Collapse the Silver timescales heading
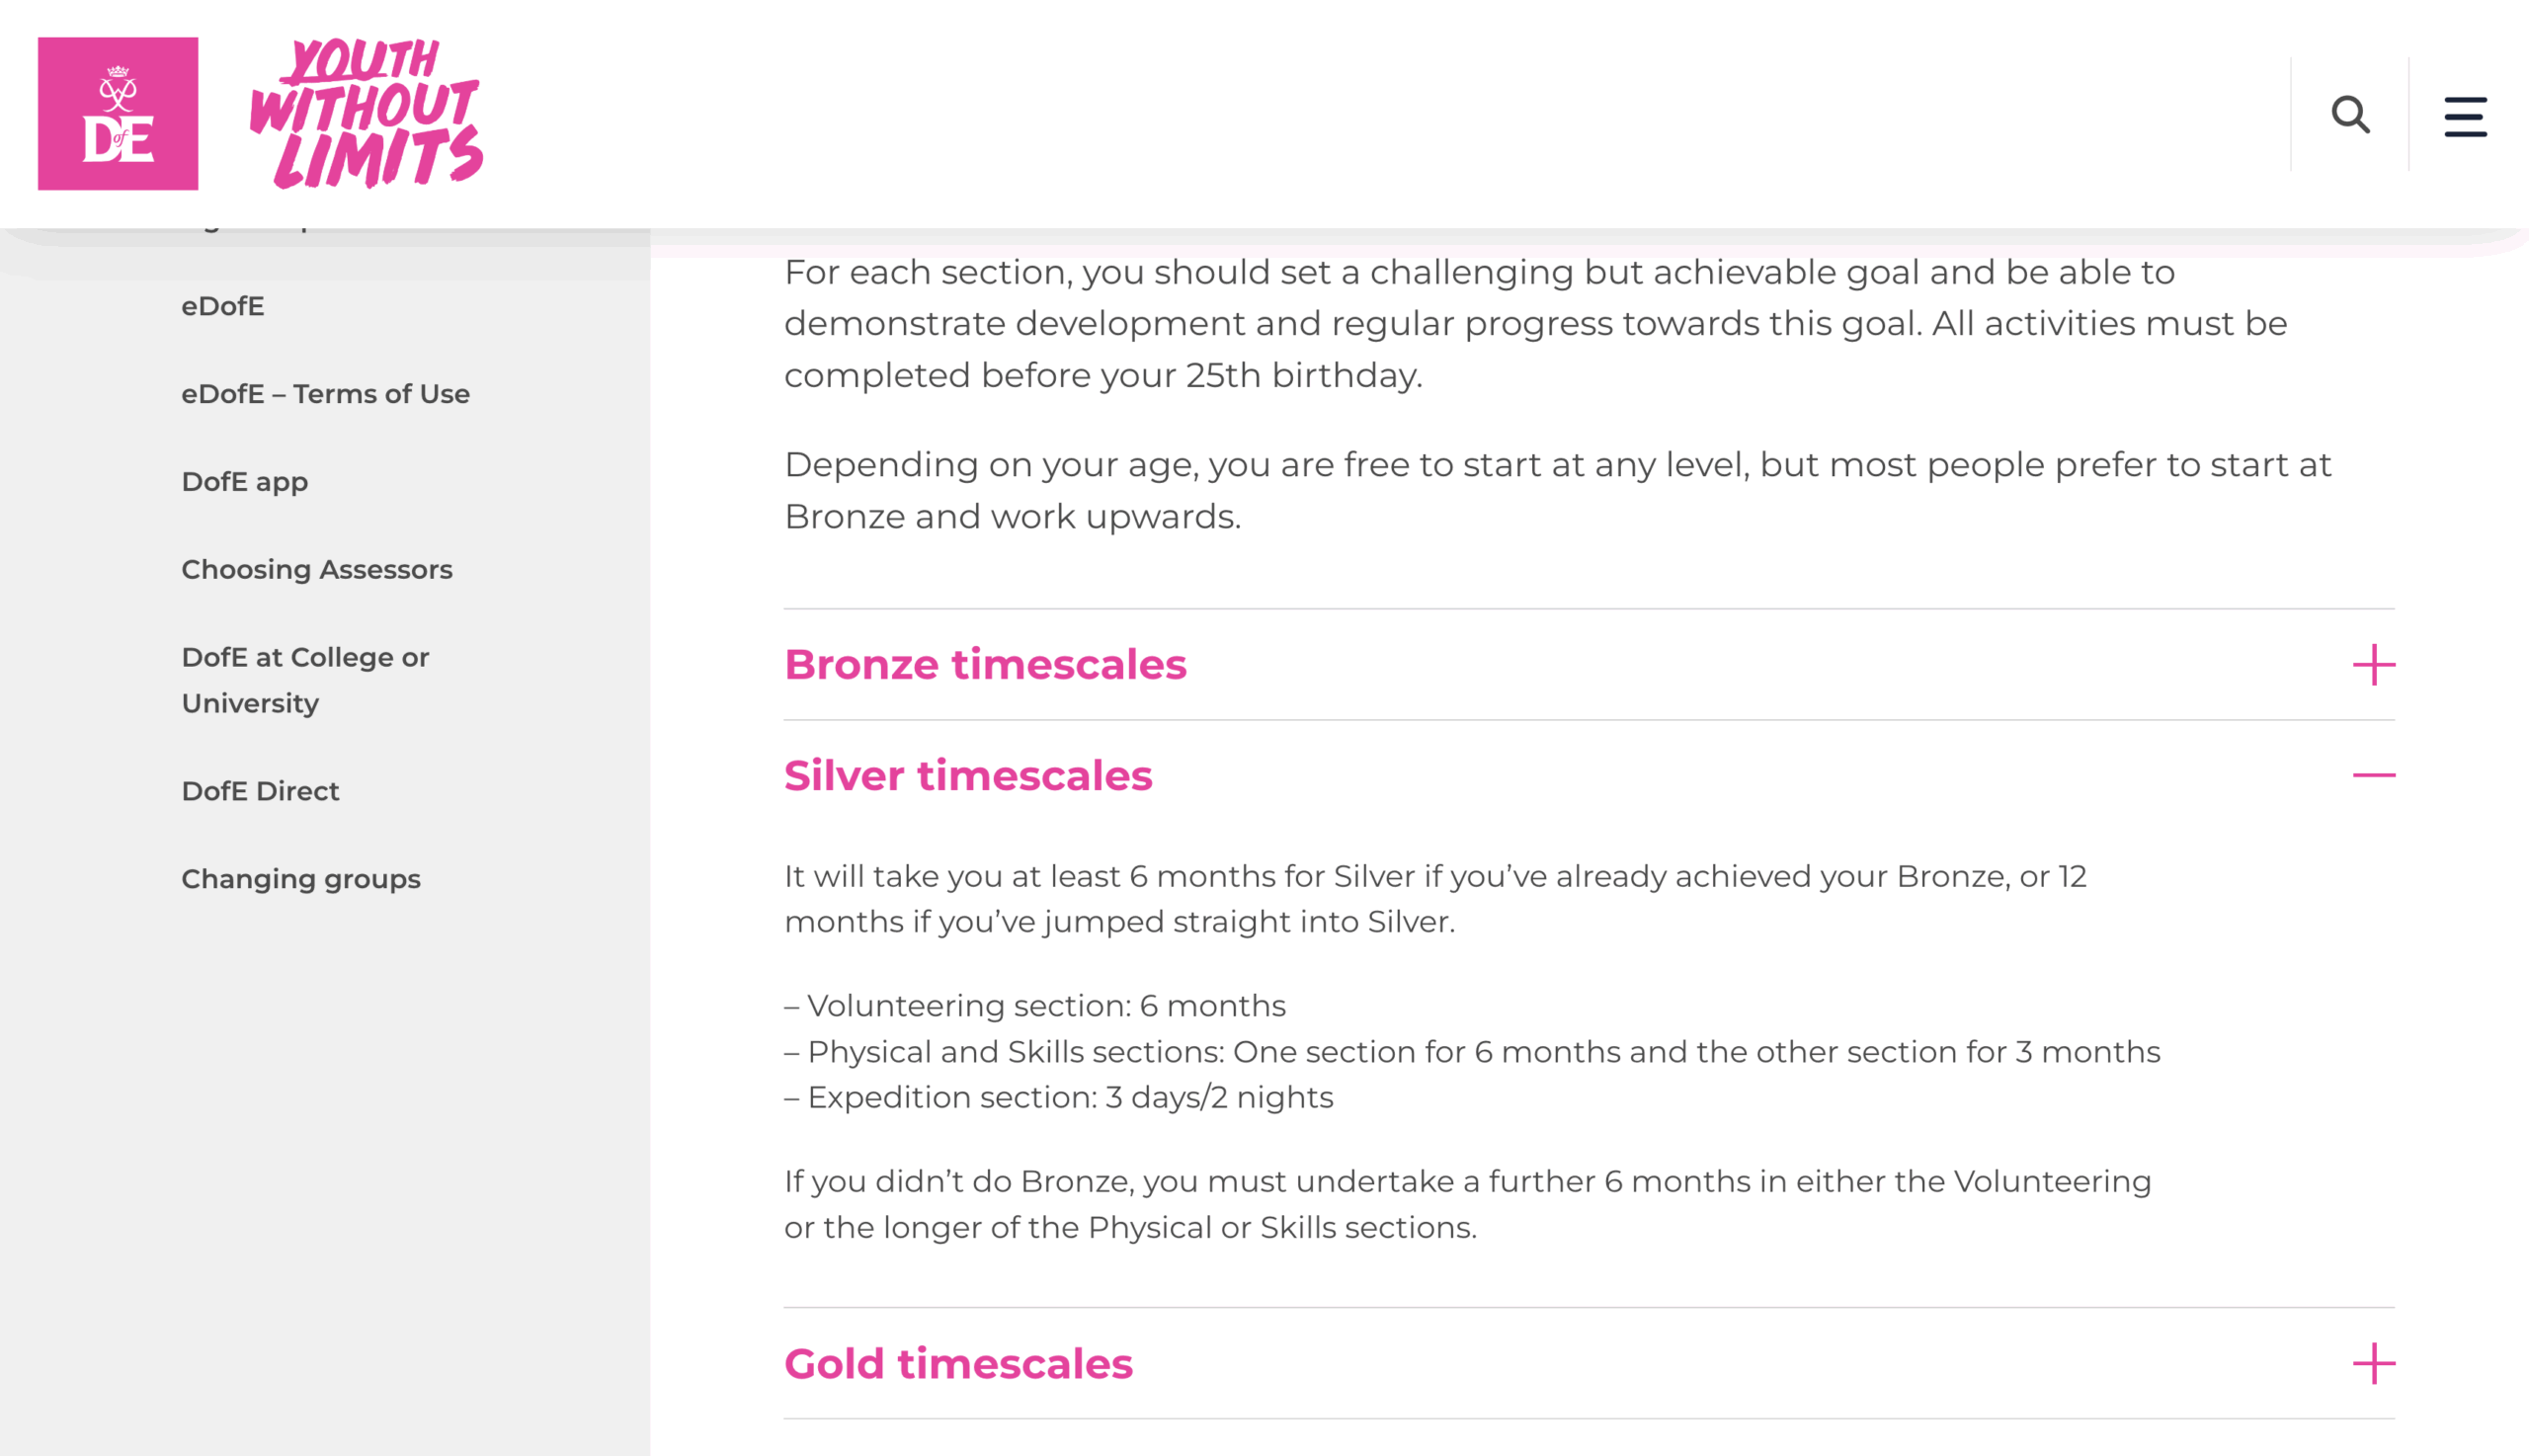Screen dimensions: 2529x1456 click(968, 776)
